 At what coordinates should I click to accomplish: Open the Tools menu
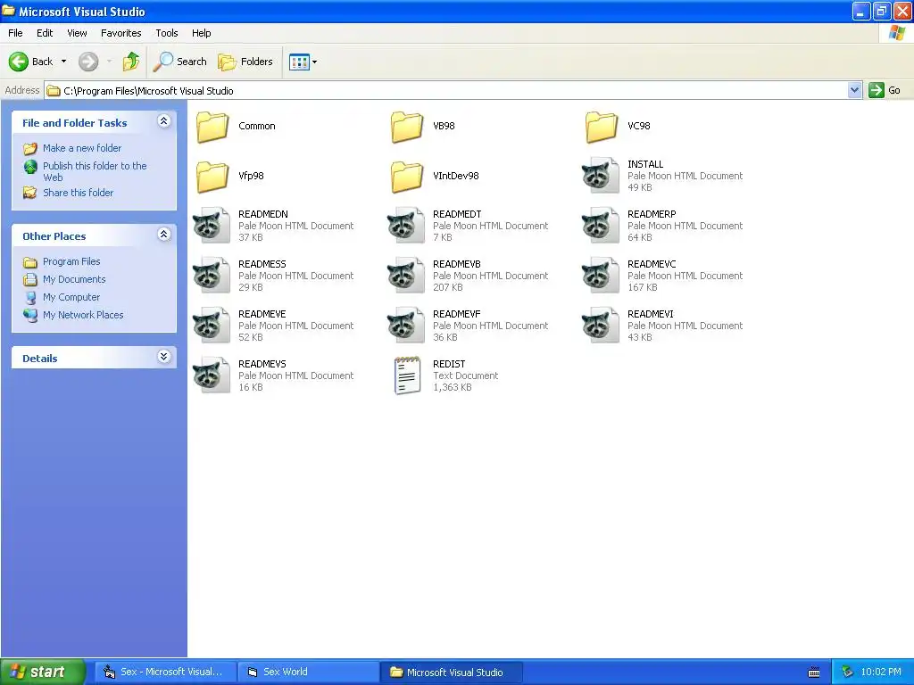point(167,33)
